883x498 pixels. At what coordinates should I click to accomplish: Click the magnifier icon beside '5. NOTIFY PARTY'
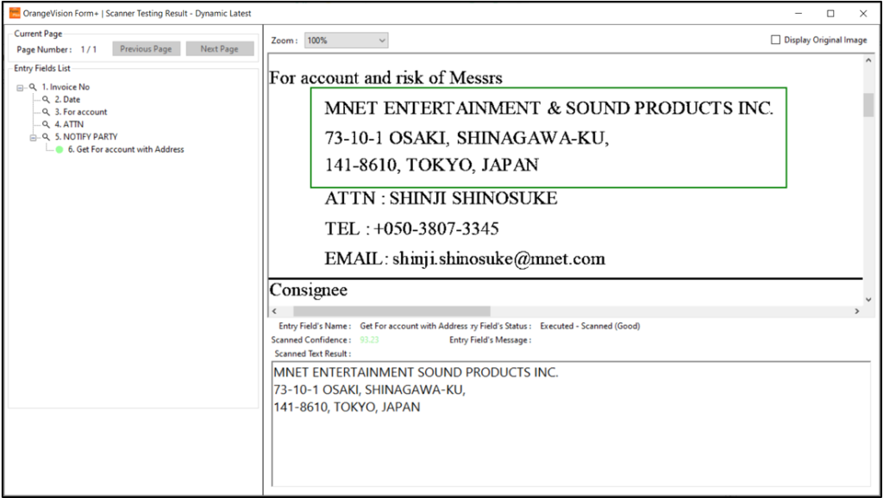coord(46,136)
